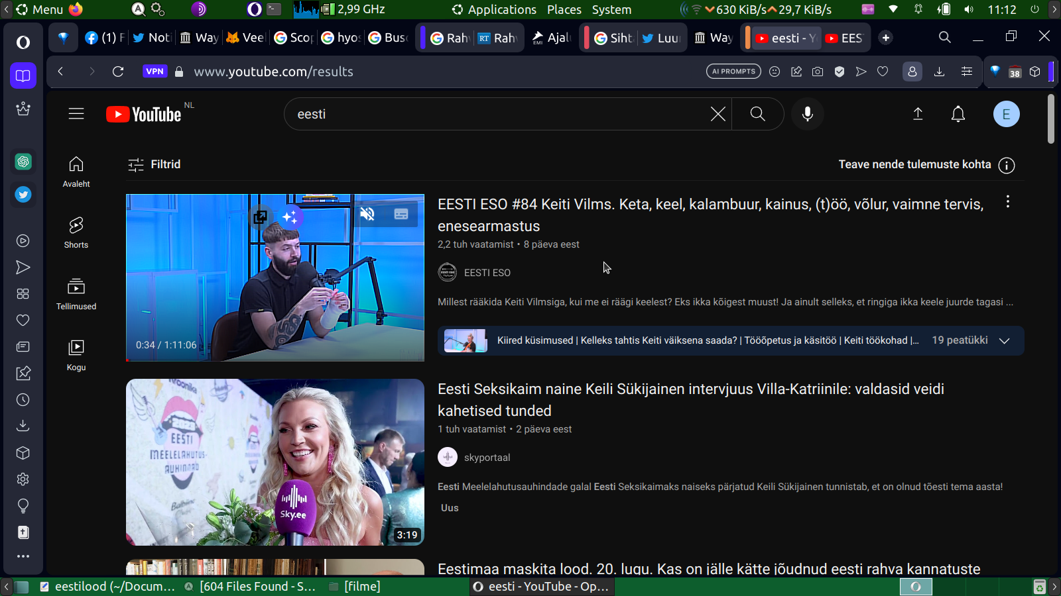Click the search magnifier button
The height and width of the screenshot is (596, 1061).
(757, 114)
